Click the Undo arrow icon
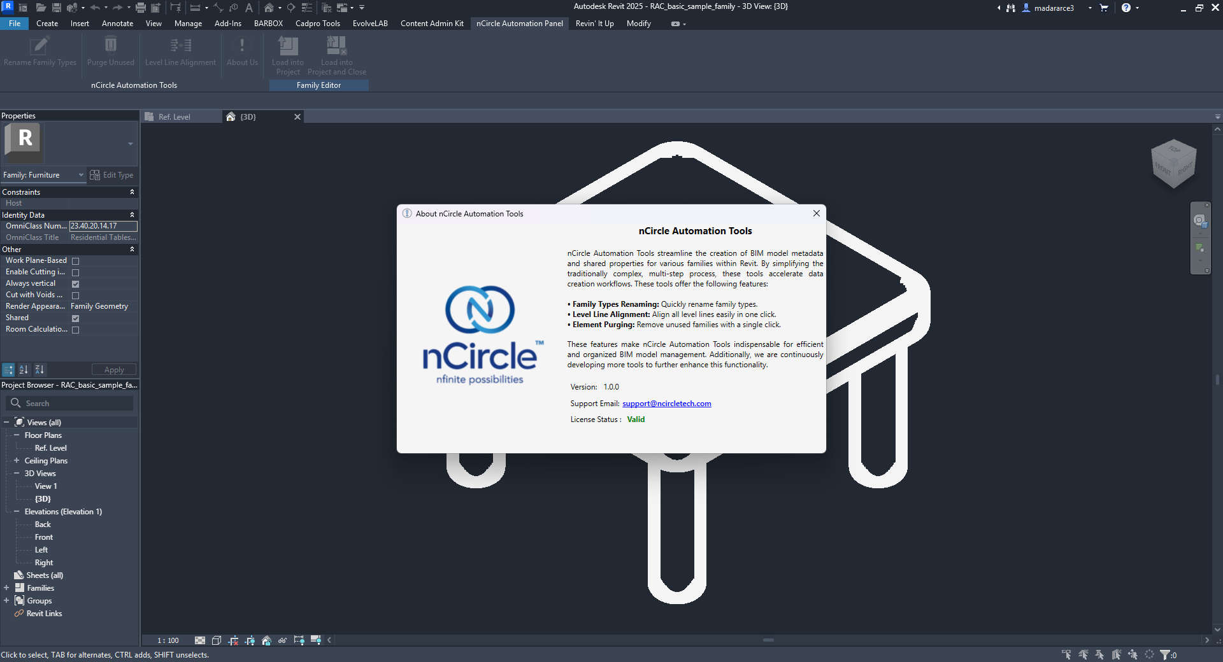The height and width of the screenshot is (662, 1223). 95,8
